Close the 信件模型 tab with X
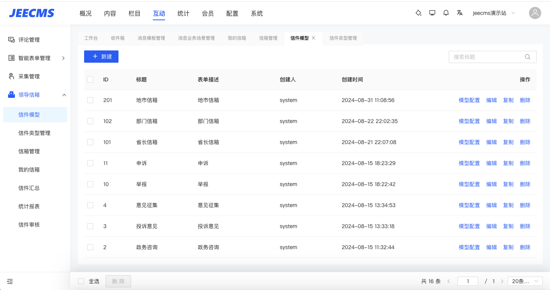550x290 pixels. pyautogui.click(x=313, y=38)
